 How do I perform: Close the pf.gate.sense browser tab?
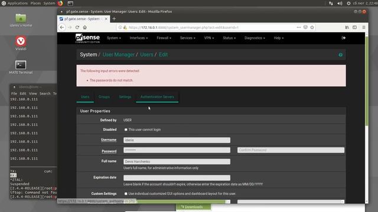106,19
